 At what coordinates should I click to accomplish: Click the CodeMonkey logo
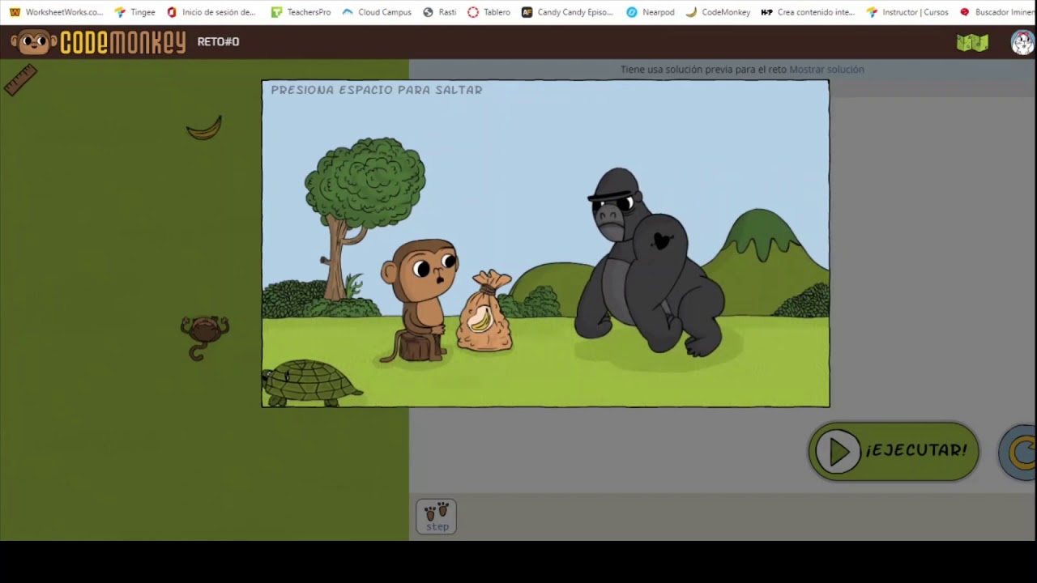point(98,42)
